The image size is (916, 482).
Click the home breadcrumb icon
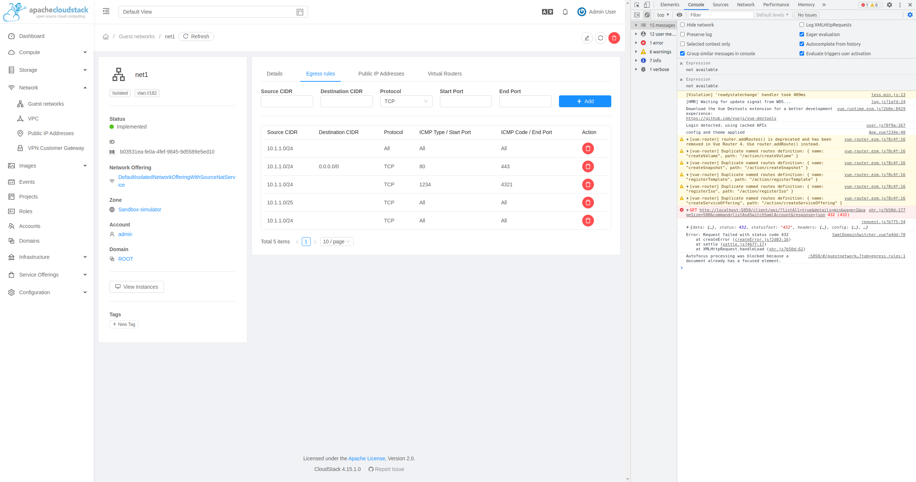point(106,36)
